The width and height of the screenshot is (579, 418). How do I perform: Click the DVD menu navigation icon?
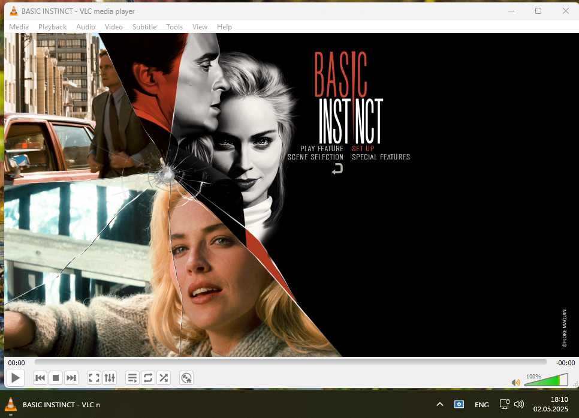coord(186,378)
